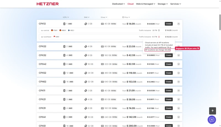Screen dimensions: 221x127
Task: Create a CPX62 server
Action: (x=169, y=82)
